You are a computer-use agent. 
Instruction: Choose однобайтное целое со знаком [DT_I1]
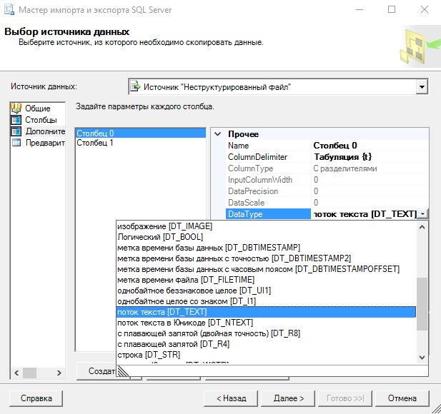tap(266, 301)
